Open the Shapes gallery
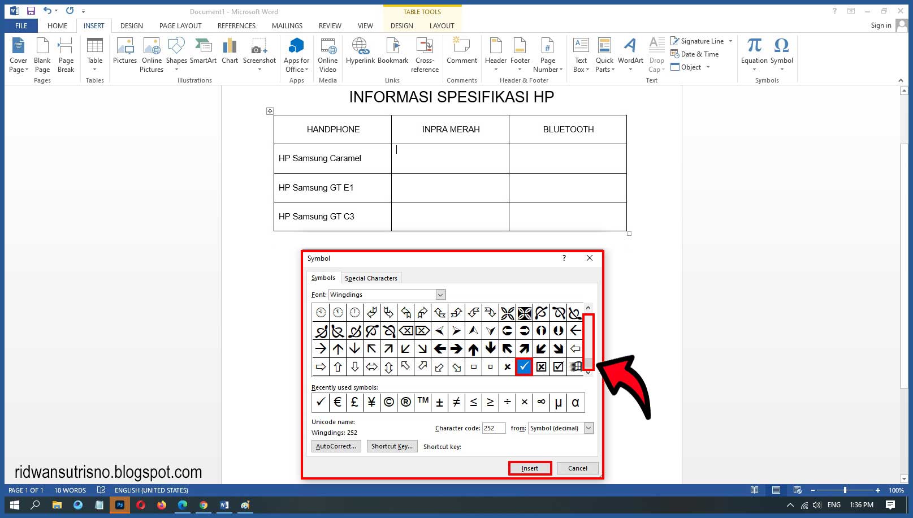 point(176,55)
